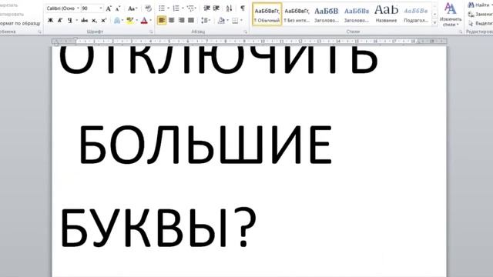Image resolution: width=493 pixels, height=277 pixels.
Task: Select align left paragraph button
Action: click(162, 21)
